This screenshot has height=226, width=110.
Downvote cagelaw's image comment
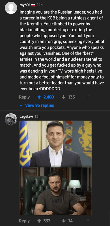(64, 221)
